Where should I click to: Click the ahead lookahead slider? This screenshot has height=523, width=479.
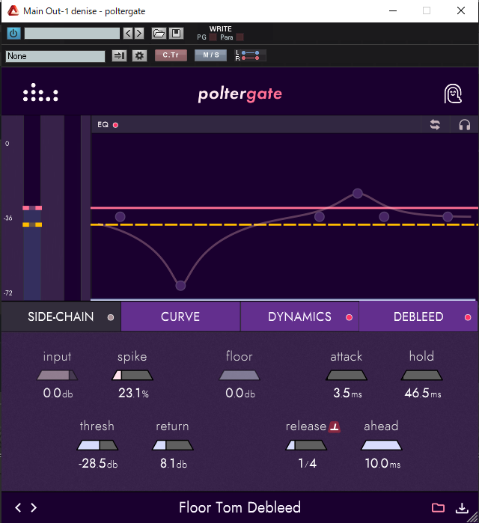tap(381, 445)
